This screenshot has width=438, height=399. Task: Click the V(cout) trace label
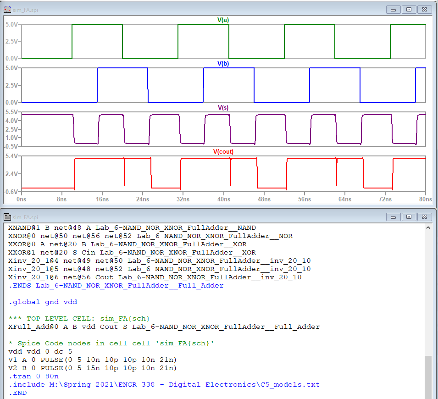(223, 151)
